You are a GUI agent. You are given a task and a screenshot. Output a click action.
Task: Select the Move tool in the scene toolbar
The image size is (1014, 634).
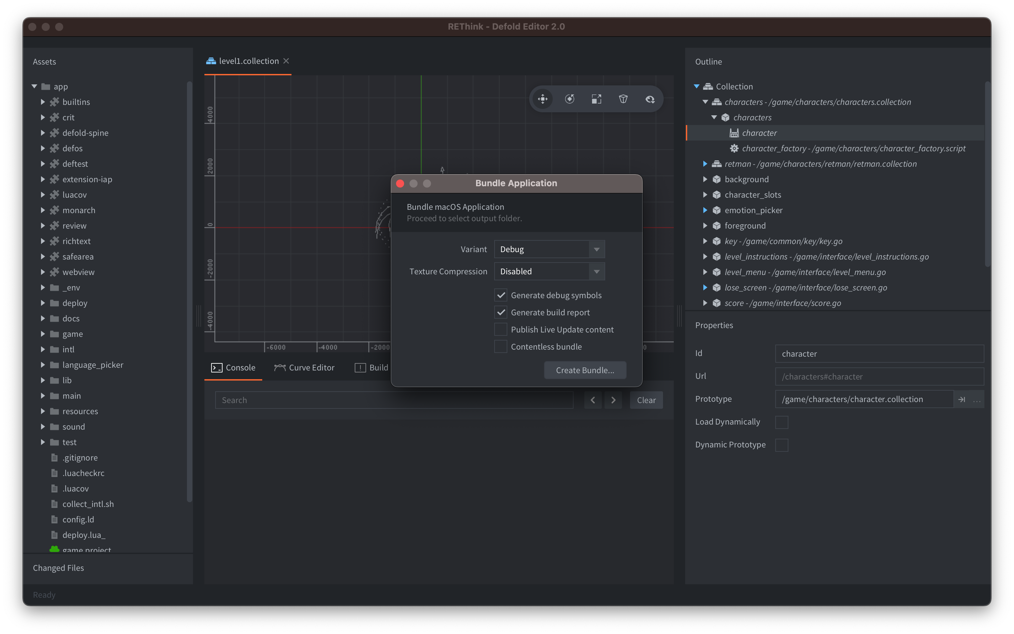(542, 99)
